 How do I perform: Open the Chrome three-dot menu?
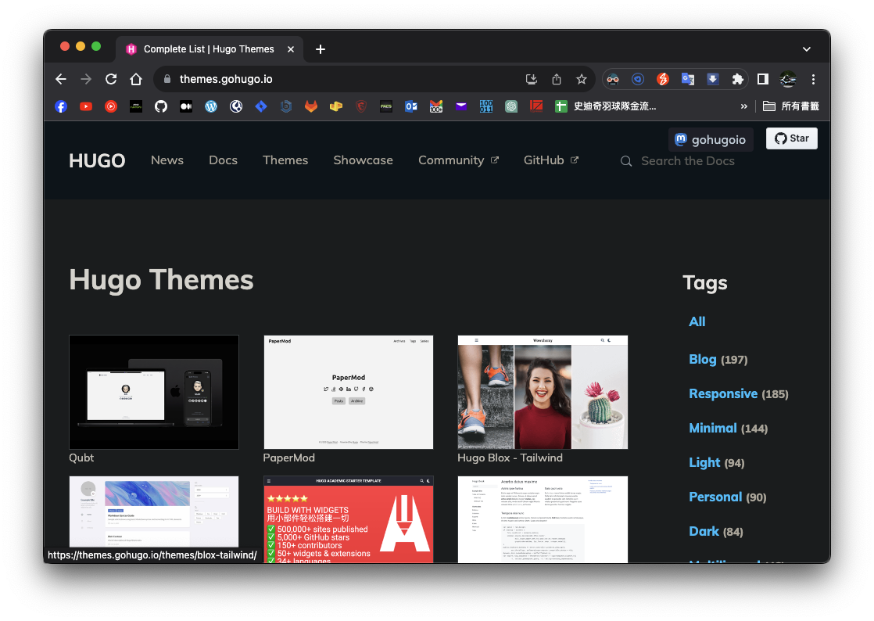coord(813,79)
